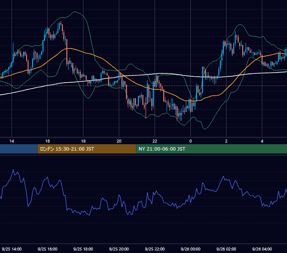Click the 20 hour label on price chart axis

119,141
